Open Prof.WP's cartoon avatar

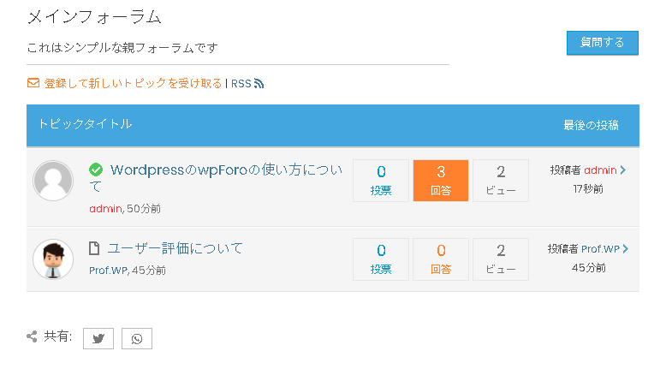(53, 259)
